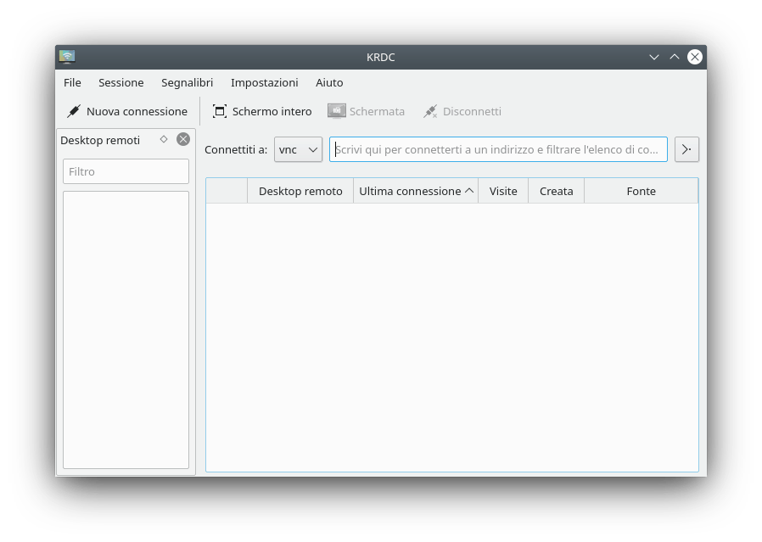Maximize the KRDC window

tap(675, 57)
